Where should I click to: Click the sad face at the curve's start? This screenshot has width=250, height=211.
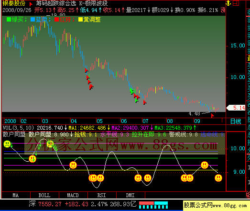coord(7,144)
